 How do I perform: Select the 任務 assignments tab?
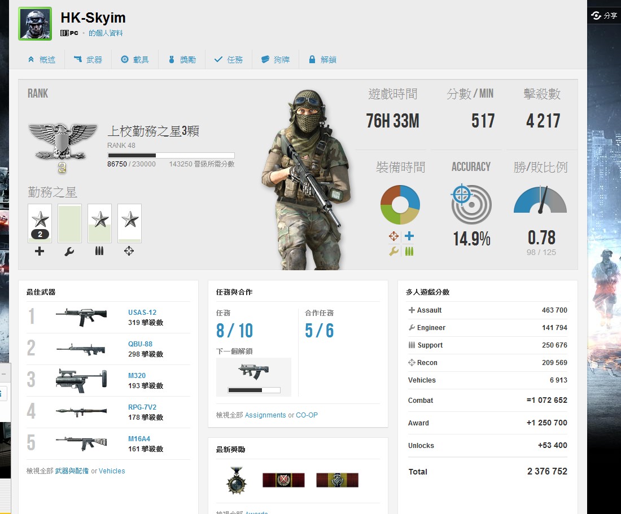(229, 60)
